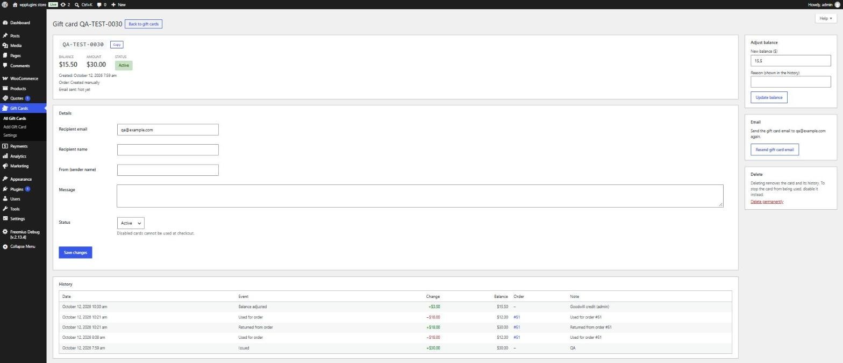Select Add Gift Card submenu item
Screen dimensions: 843x363
point(15,127)
